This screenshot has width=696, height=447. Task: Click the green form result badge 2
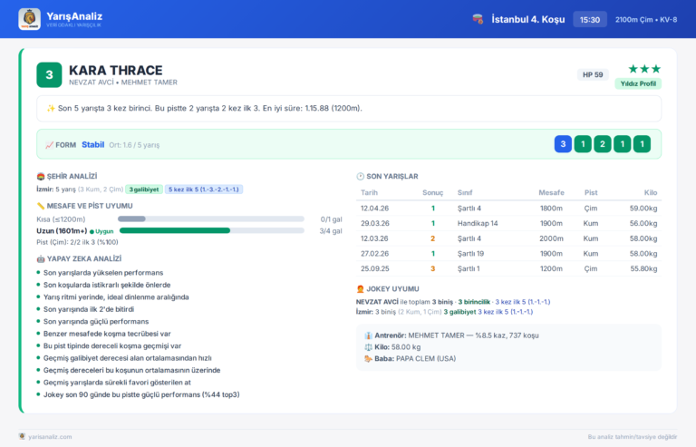click(603, 144)
